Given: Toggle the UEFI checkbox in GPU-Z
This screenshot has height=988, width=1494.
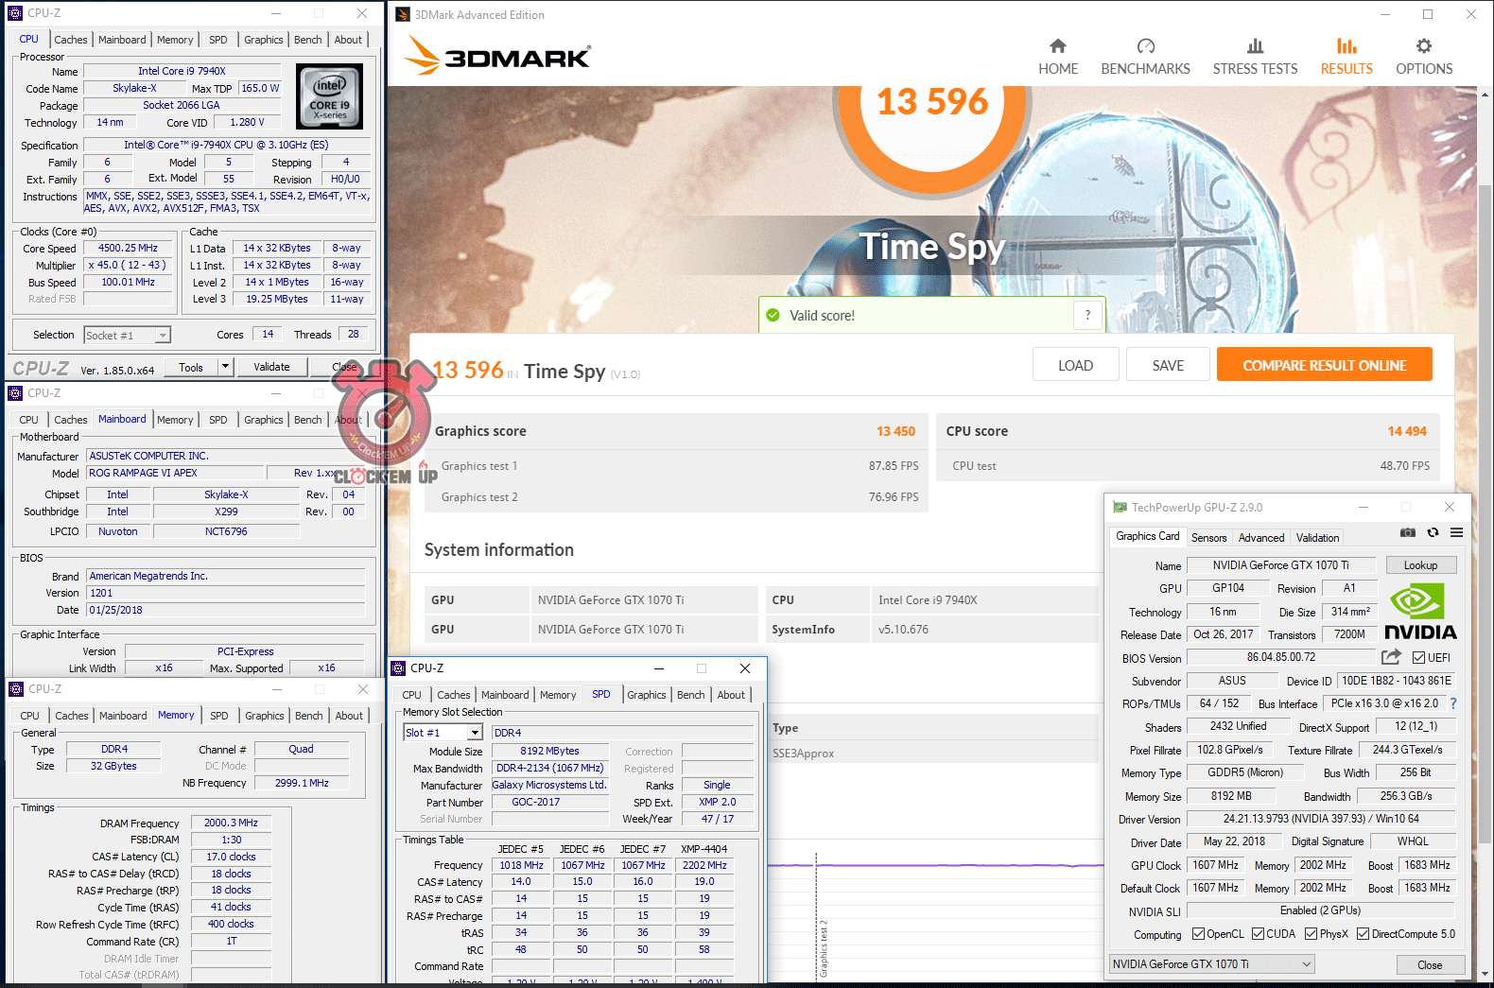Looking at the screenshot, I should point(1418,658).
